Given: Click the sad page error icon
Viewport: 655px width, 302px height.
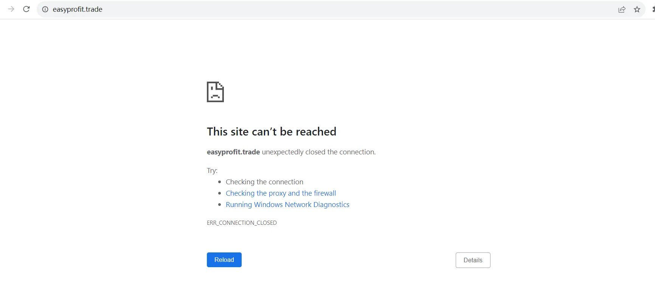Looking at the screenshot, I should pos(215,92).
